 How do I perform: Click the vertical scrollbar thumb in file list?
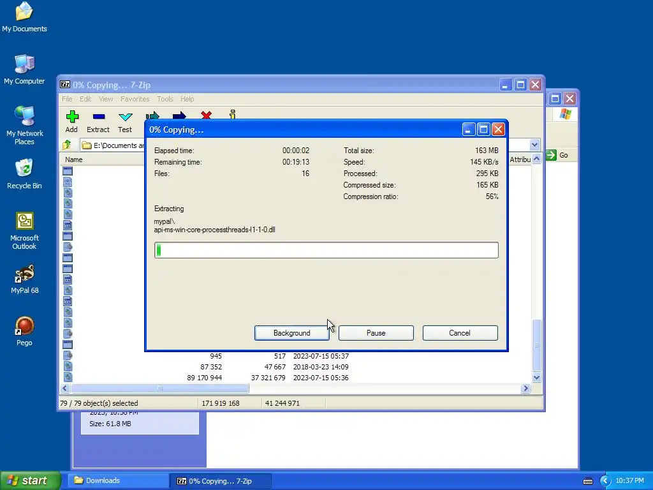coord(537,345)
